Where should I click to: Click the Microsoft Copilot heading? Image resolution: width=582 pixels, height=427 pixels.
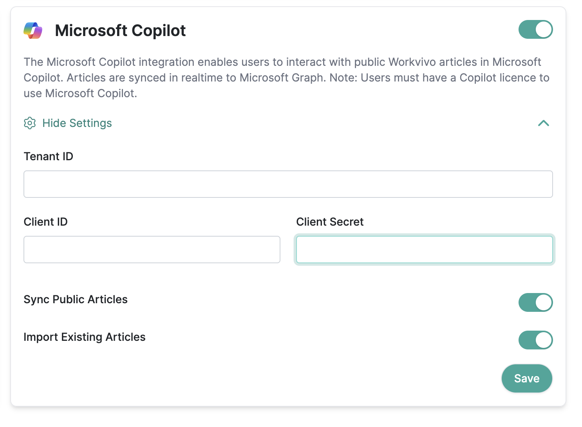tap(120, 31)
